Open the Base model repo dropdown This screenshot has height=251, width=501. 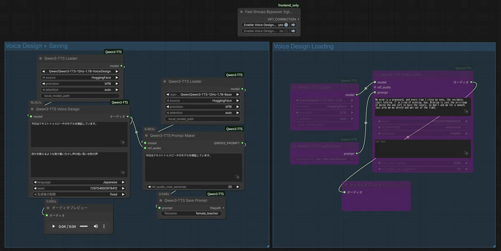point(202,94)
